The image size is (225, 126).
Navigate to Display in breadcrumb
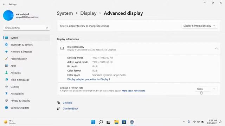[x=88, y=13]
